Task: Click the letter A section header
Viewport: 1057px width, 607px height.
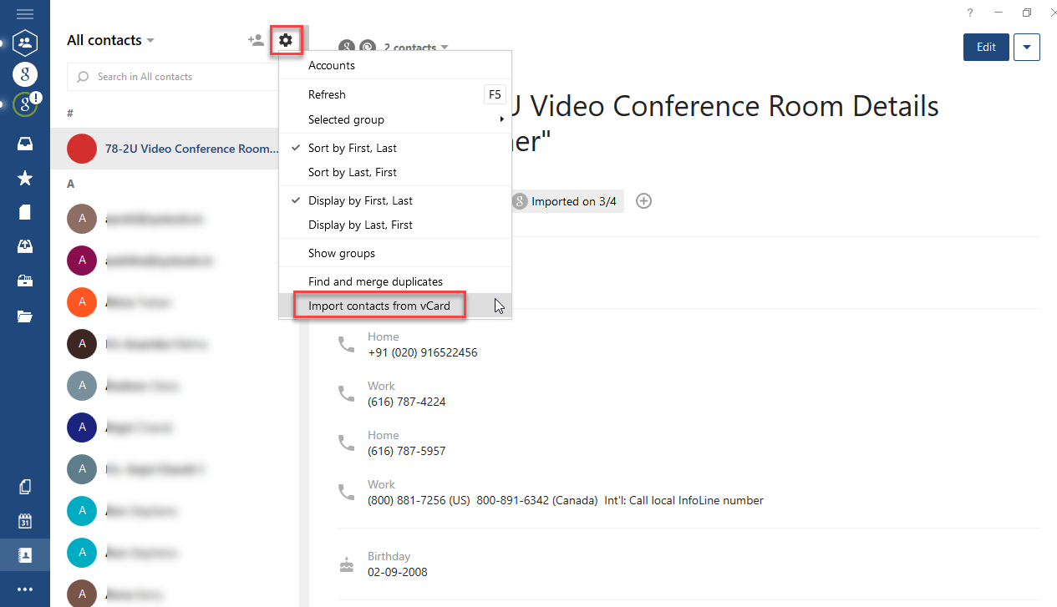Action: [x=71, y=184]
